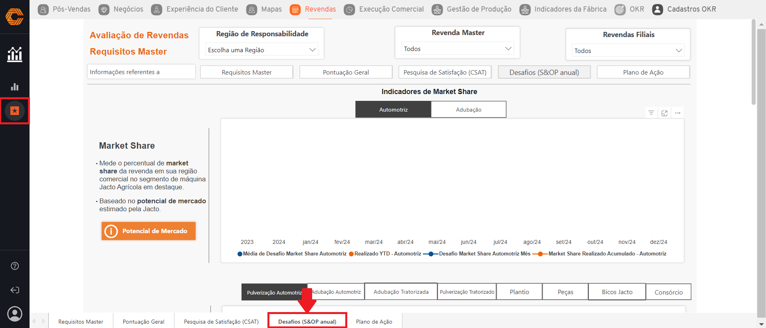Open the help question mark icon
Screen dimensions: 766x328
coord(15,266)
